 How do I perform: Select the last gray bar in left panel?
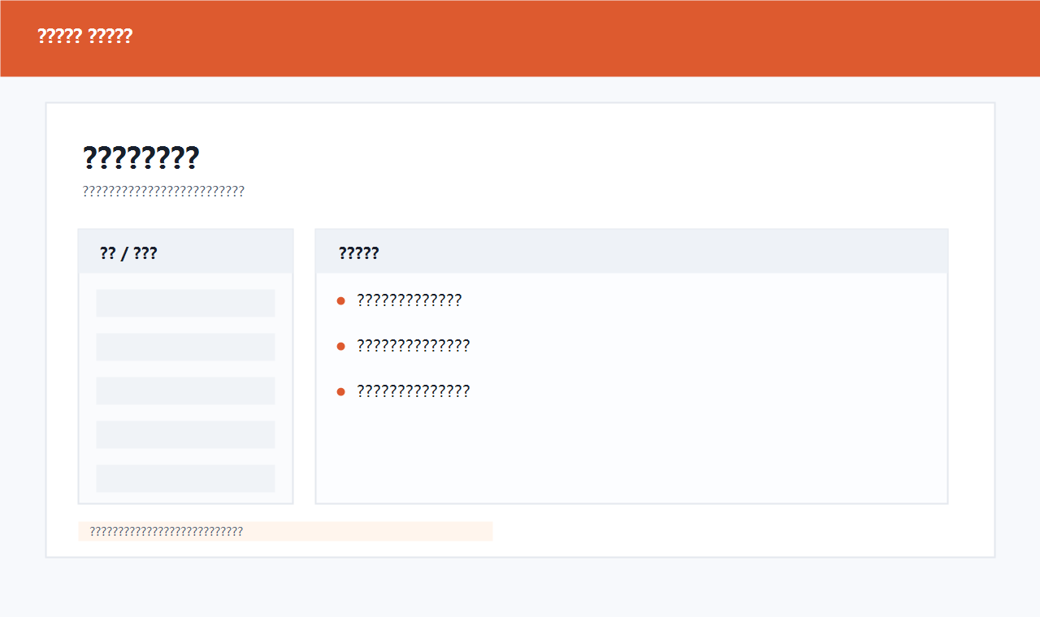[185, 478]
